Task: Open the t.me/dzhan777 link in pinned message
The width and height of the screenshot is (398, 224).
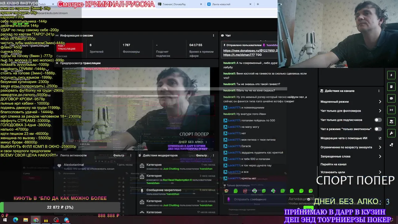Action: pos(238,55)
